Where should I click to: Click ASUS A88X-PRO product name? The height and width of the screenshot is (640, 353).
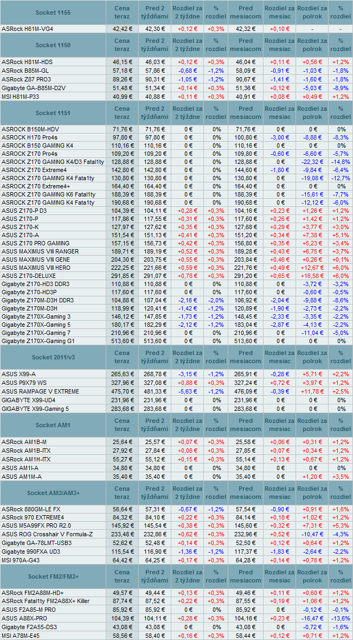tap(25, 619)
